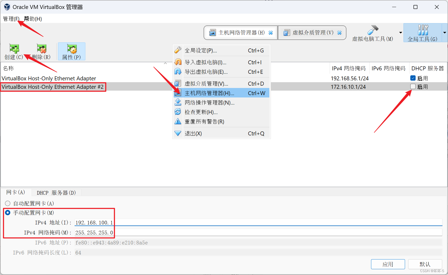Screen dimensions: 448x275
Task: Click the Create (创建) network adapter icon
Action: [14, 49]
